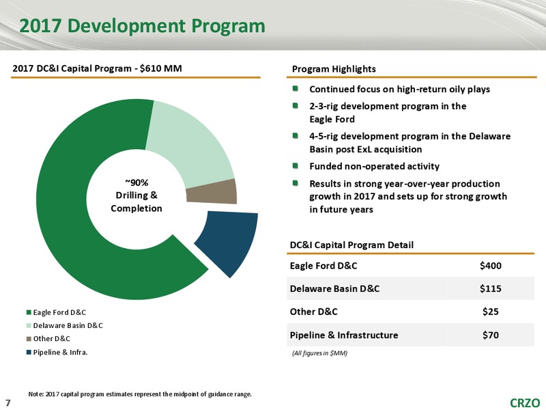Image resolution: width=546 pixels, height=410 pixels.
Task: Click table row label 'Eagle Ford D&C'
Action: pos(324,266)
